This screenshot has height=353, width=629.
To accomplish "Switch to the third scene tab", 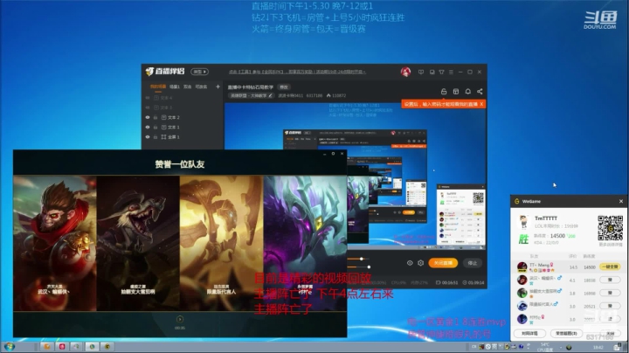I will (187, 87).
